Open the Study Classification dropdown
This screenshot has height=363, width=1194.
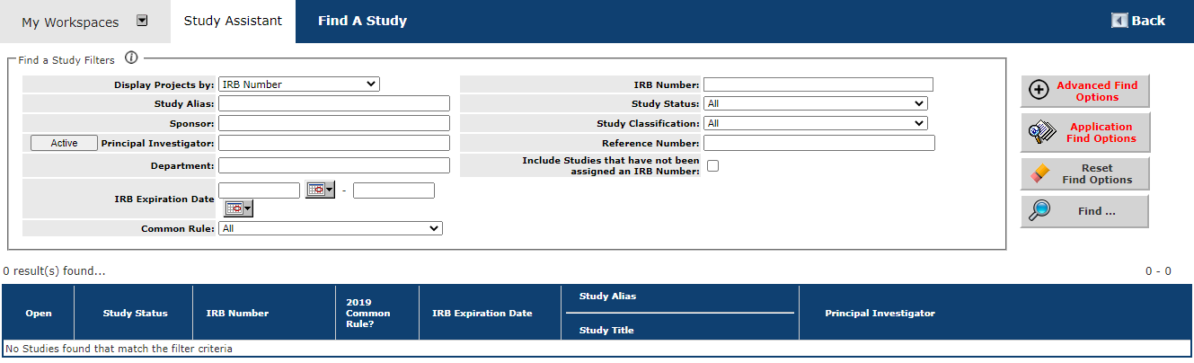point(816,123)
